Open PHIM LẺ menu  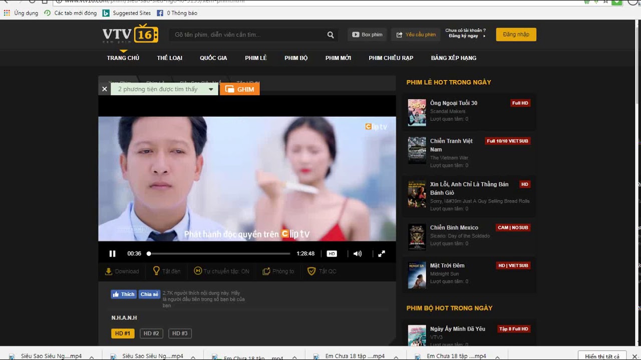(256, 58)
